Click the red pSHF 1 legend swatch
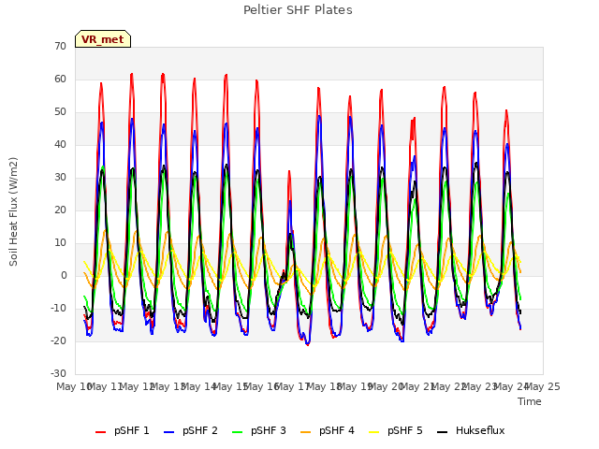The image size is (599, 449). [x=100, y=432]
